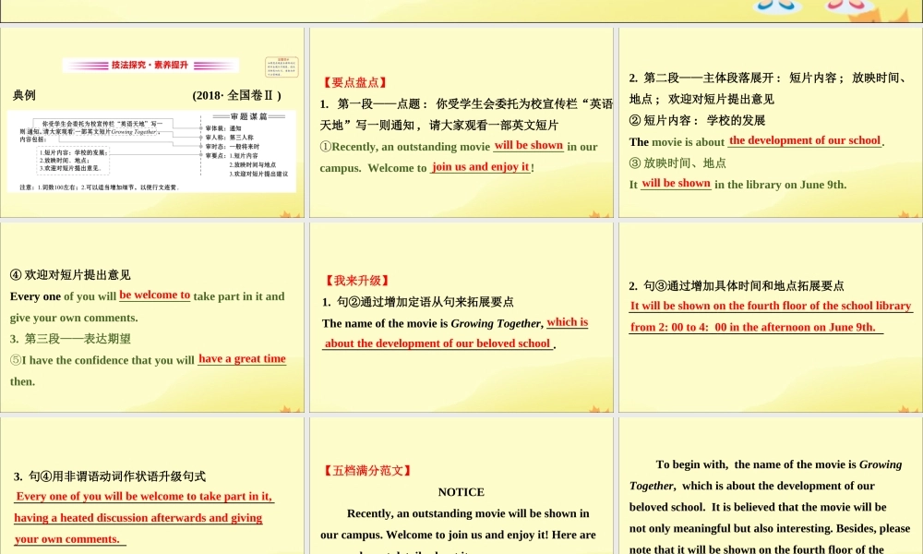Select 'It will be shown on the fourth floor' line
This screenshot has width=923, height=554.
[x=771, y=307]
